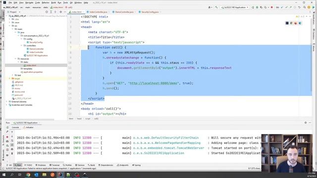Screen dimensions: 317x178
Task: Click the search everywhere magnifier icon
Action: pos(305,7)
